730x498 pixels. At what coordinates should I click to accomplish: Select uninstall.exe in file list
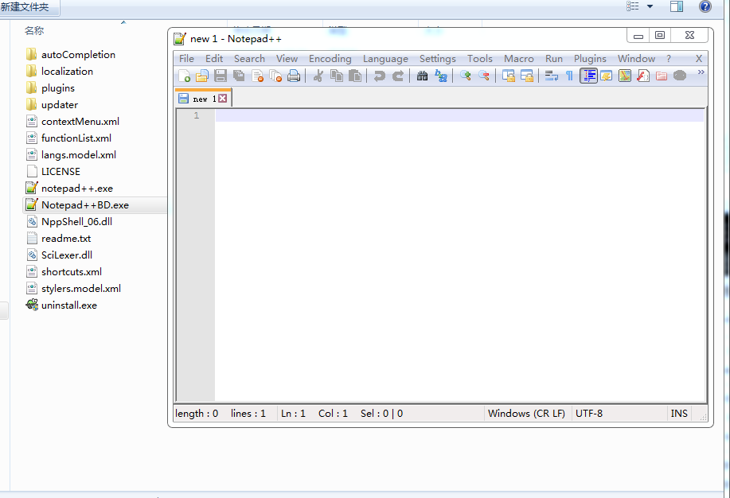[x=69, y=305]
